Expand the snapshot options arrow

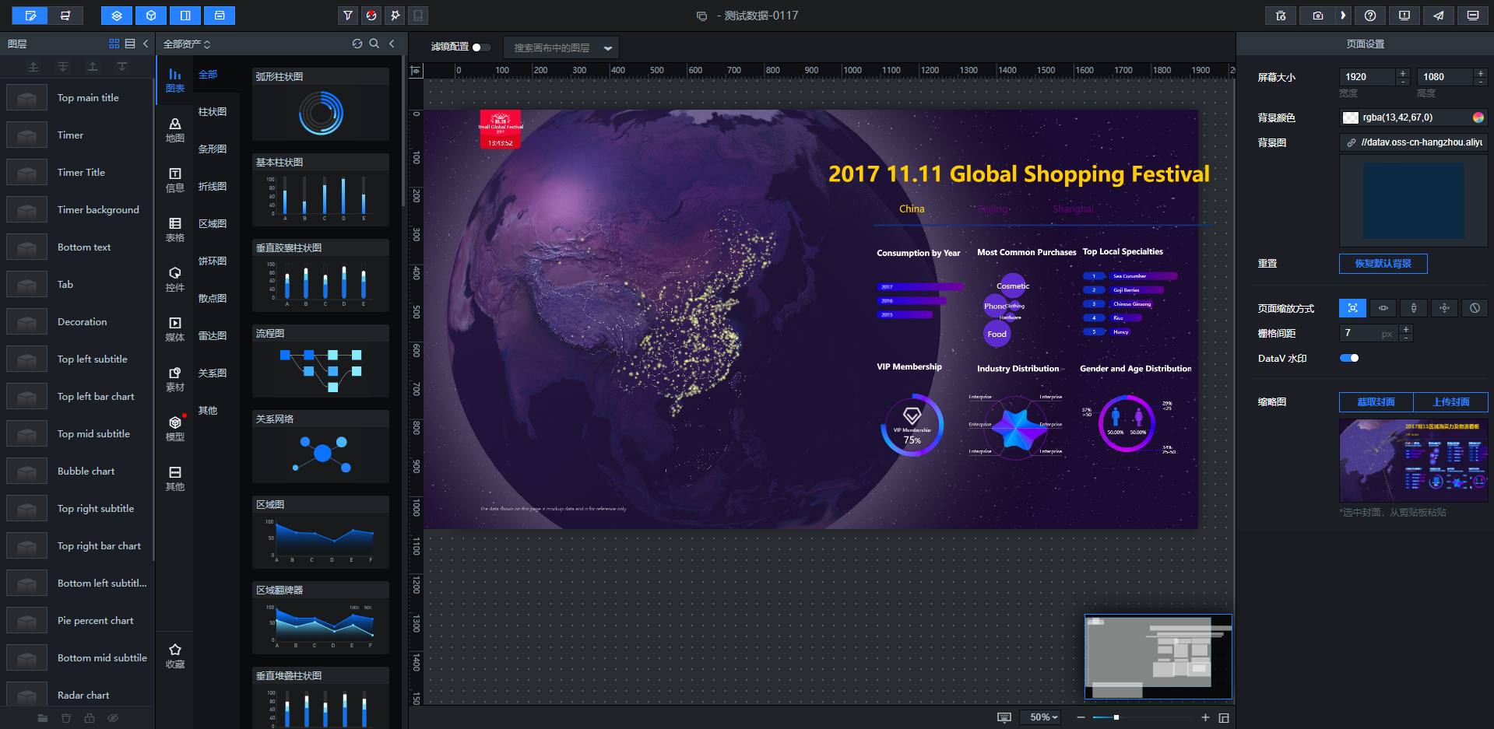click(x=1343, y=16)
